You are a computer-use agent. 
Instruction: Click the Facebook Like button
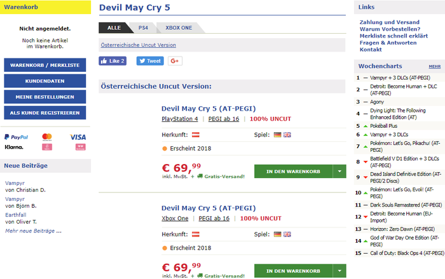point(112,61)
